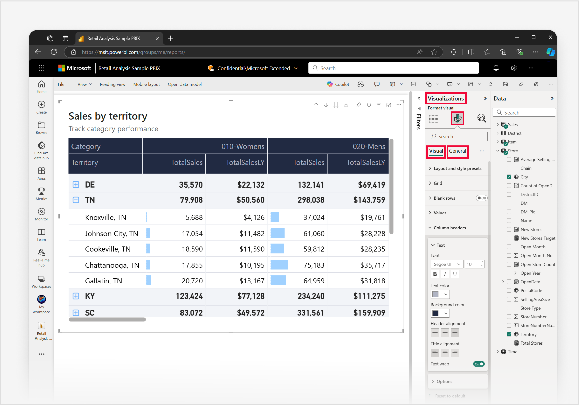579x405 pixels.
Task: Uncheck the City field under Store
Action: [509, 176]
